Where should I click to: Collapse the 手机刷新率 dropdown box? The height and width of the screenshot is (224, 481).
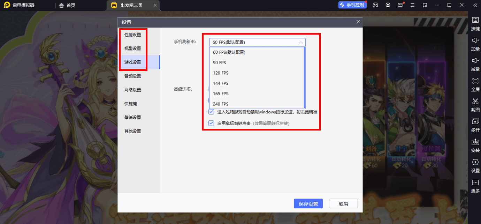[x=257, y=42]
